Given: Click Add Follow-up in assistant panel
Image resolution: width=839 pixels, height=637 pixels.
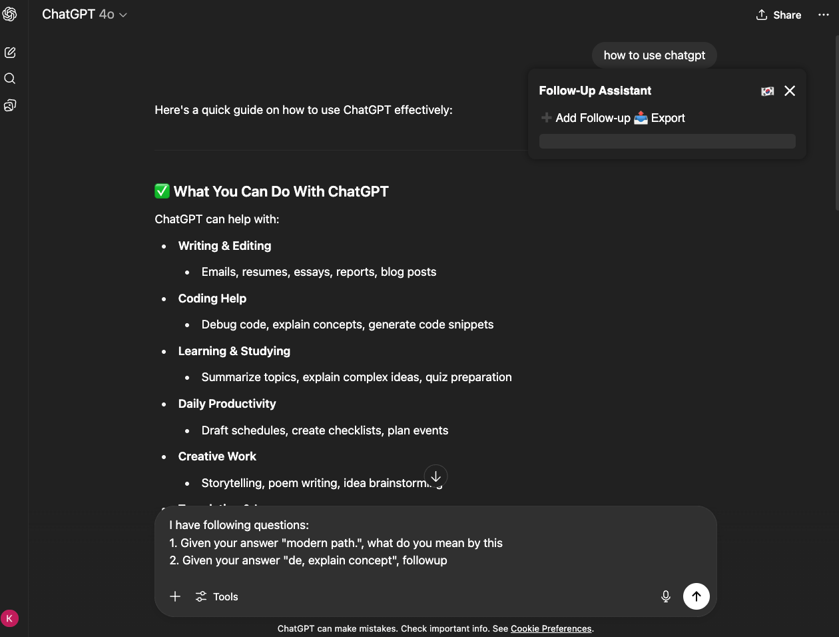Looking at the screenshot, I should click(x=586, y=118).
